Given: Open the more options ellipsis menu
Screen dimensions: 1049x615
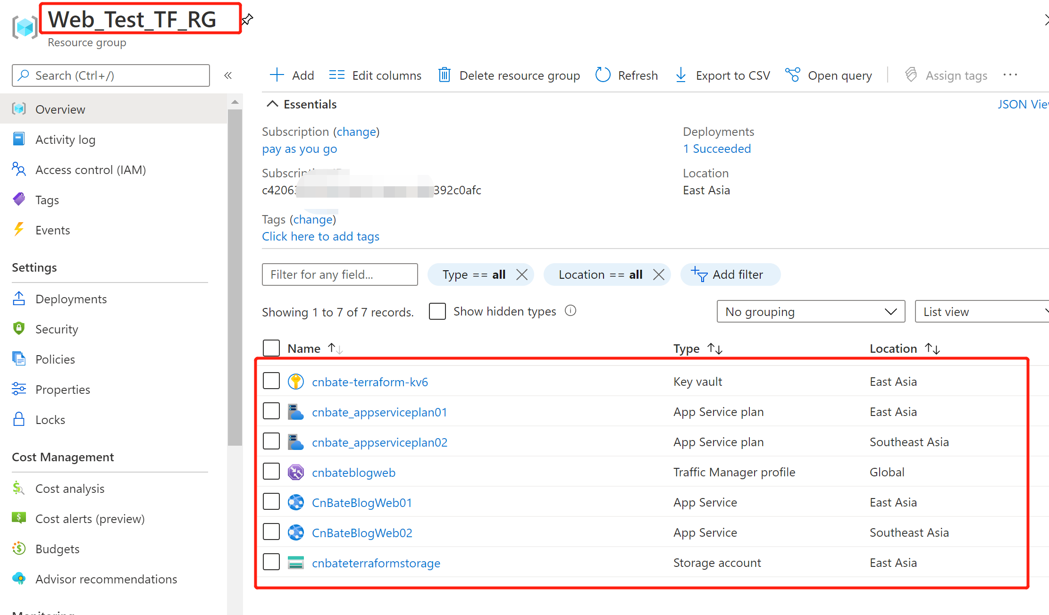Looking at the screenshot, I should coord(1010,75).
